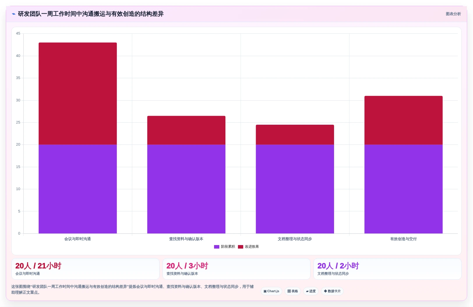The height and width of the screenshot is (307, 473).
Task: Click the x-axis label 文档整理与状态同步
Action: click(295, 239)
